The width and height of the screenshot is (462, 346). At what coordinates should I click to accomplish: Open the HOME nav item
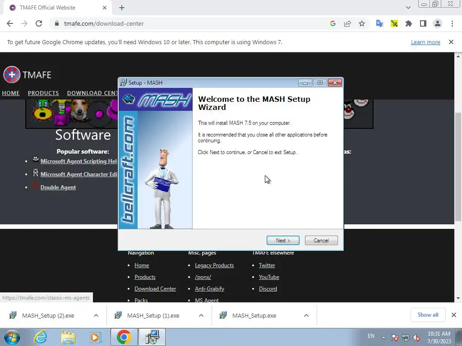[x=11, y=93]
